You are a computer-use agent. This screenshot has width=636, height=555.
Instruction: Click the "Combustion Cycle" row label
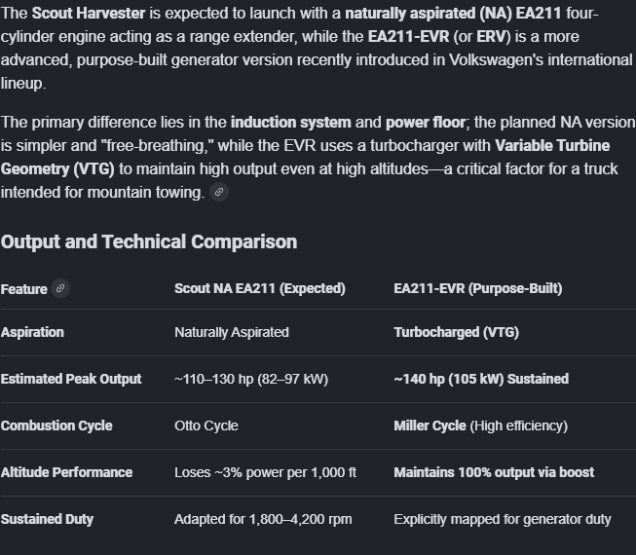tap(56, 425)
